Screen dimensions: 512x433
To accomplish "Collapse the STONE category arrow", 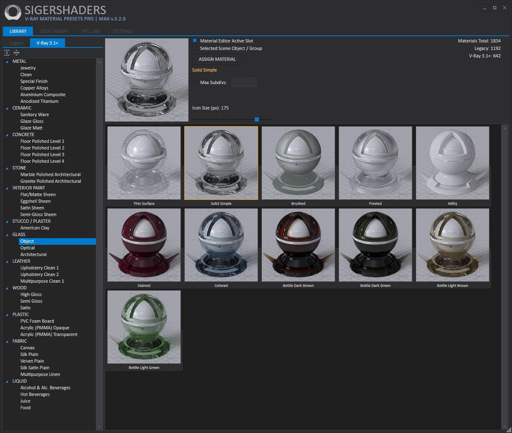I will 7,168.
